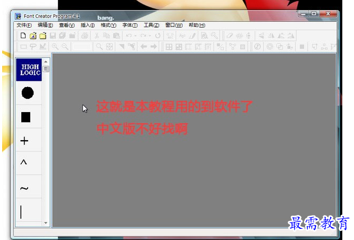Click the eraser icon in the top toolbar
The width and height of the screenshot is (354, 240).
230,36
